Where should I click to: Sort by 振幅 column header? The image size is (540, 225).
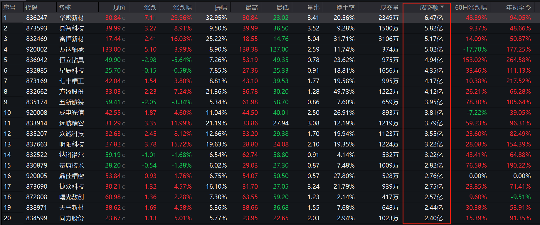(221, 8)
